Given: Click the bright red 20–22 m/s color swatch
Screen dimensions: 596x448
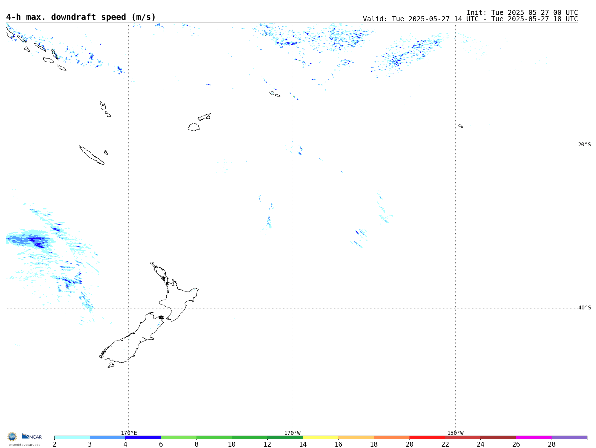Looking at the screenshot, I should pos(427,437).
